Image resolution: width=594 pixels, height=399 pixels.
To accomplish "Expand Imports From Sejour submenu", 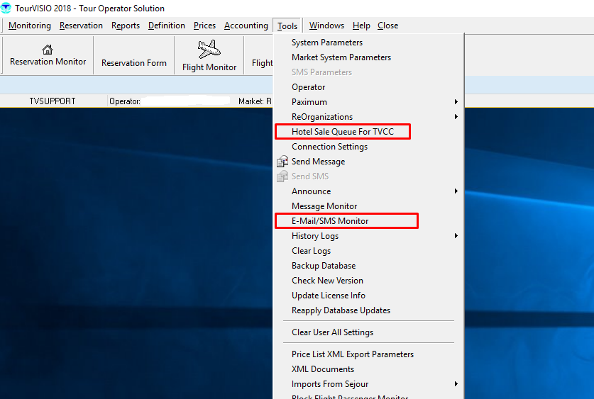I will [456, 384].
